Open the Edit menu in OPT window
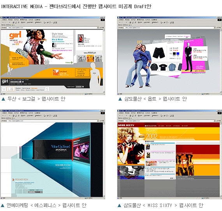Image resolution: width=222 pixels, height=211 pixels. click(x=127, y=20)
